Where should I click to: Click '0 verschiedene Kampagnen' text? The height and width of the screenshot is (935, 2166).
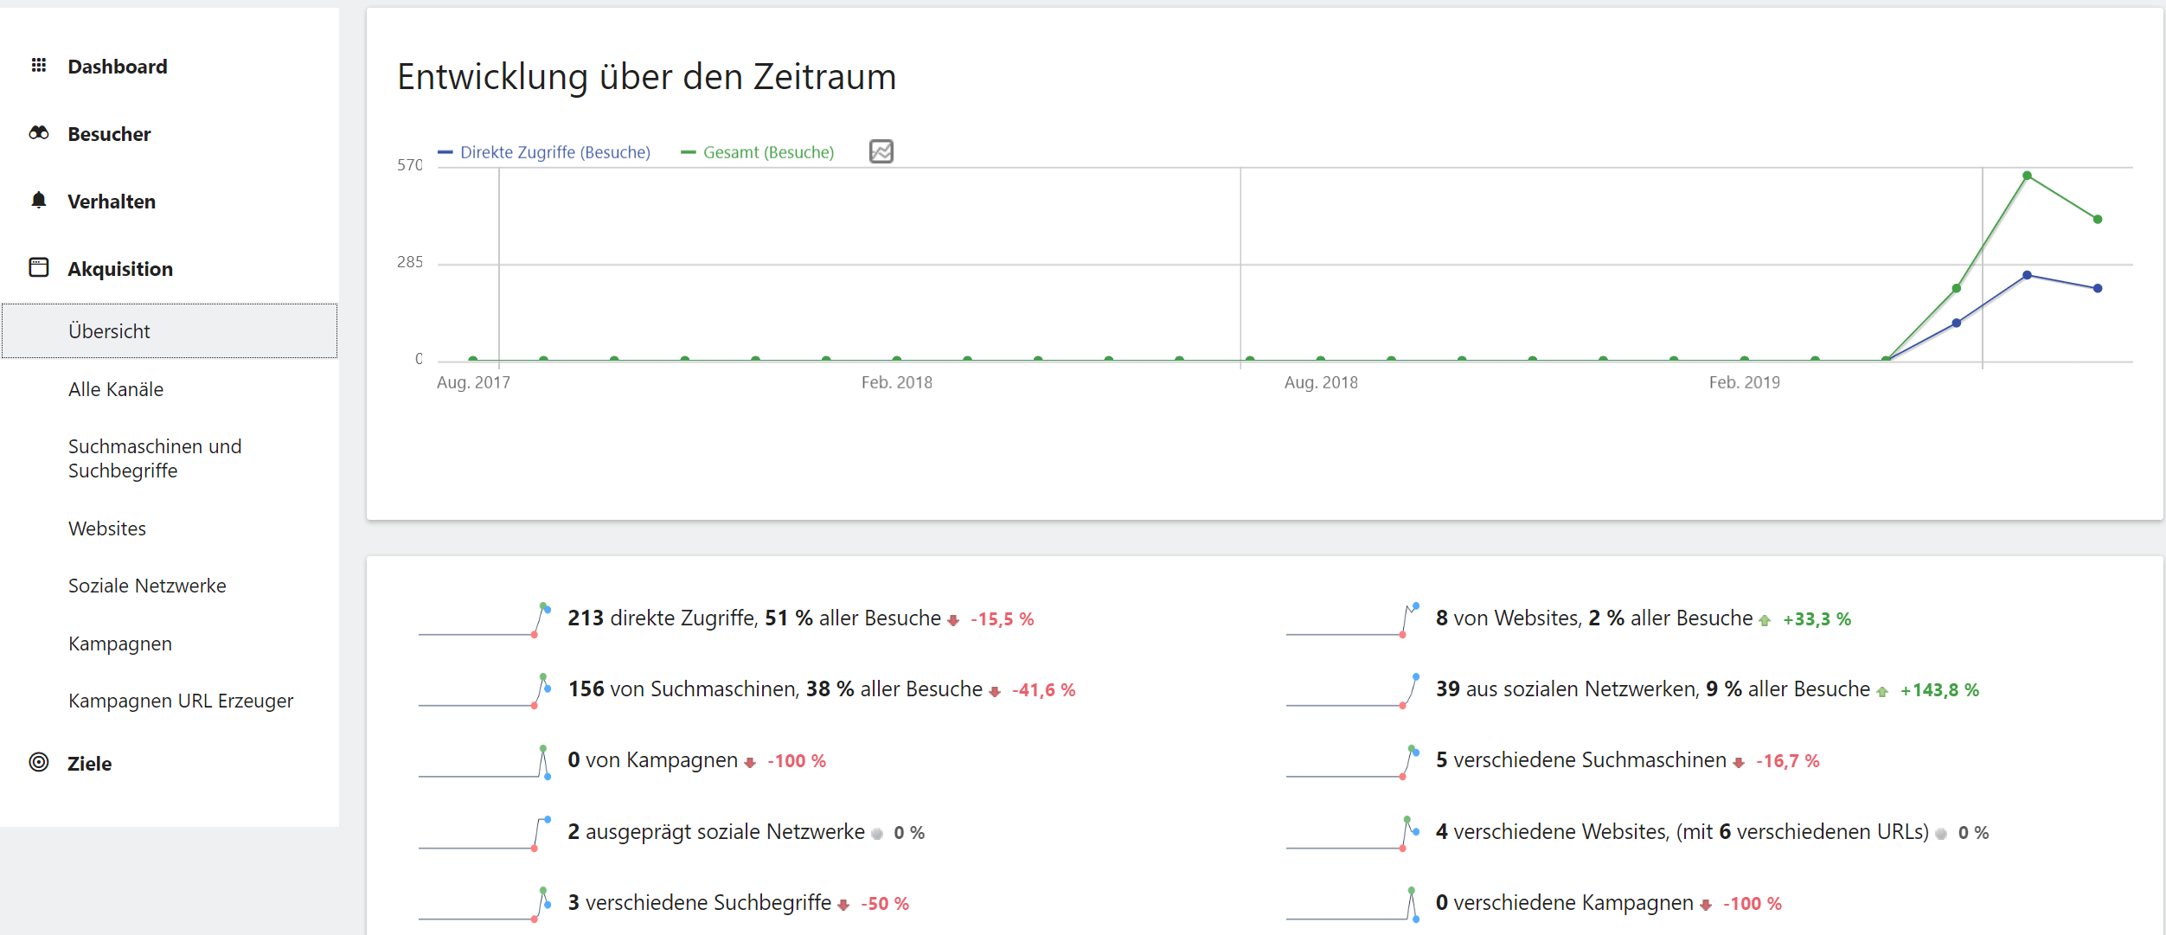pos(1565,903)
